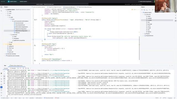Open DemoHealthCheck class in tree

click(x=20, y=25)
